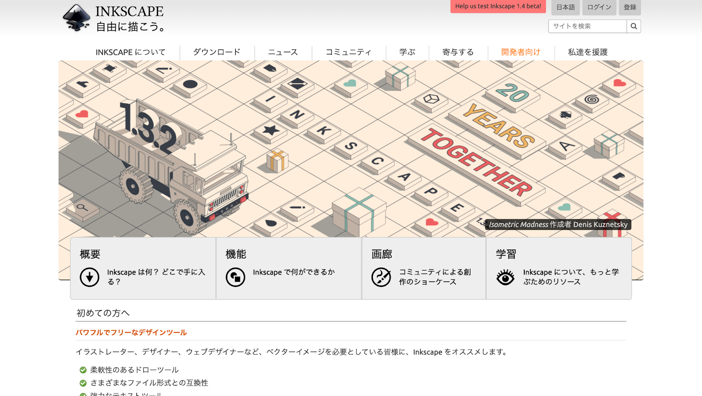The width and height of the screenshot is (702, 396).
Task: Click the shapes icon under 機能
Action: (236, 277)
